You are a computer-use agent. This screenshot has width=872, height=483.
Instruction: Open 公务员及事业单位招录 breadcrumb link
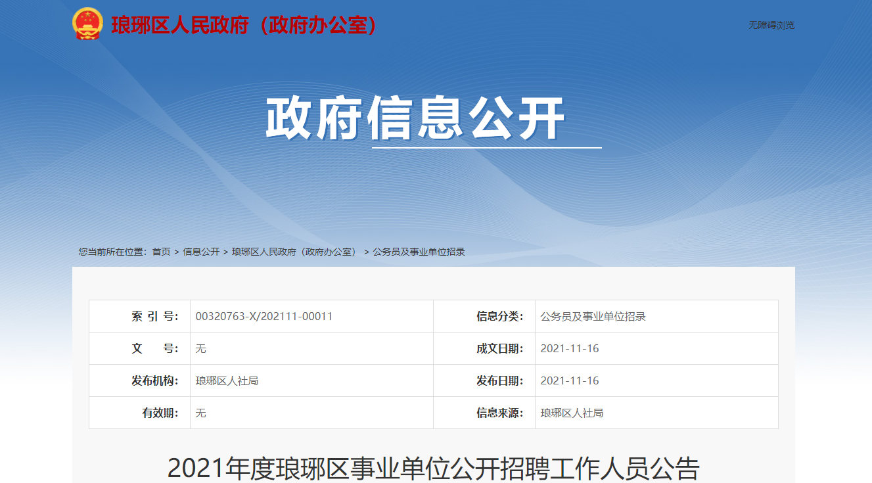click(419, 252)
